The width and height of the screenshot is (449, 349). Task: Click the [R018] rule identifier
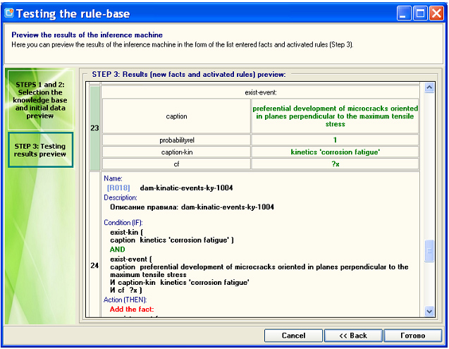click(x=118, y=188)
